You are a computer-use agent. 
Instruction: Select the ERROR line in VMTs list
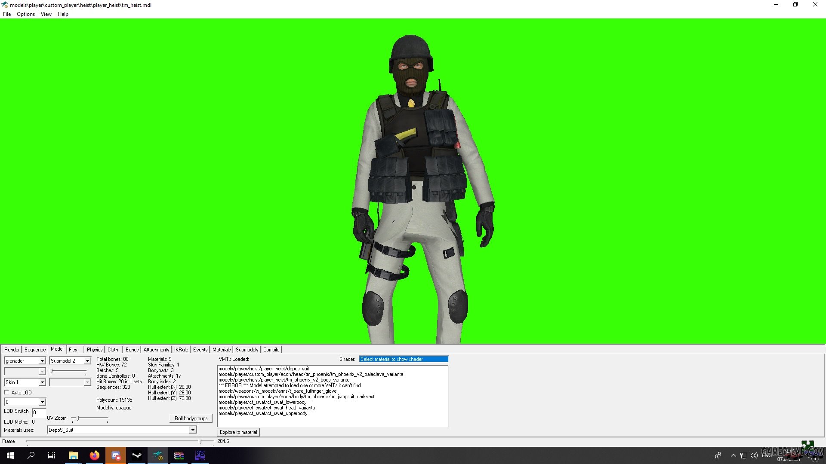coord(290,385)
